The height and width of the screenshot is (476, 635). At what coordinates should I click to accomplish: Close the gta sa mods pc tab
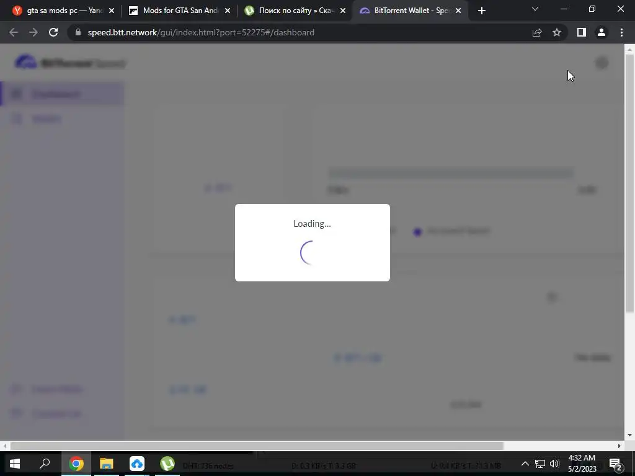[112, 11]
